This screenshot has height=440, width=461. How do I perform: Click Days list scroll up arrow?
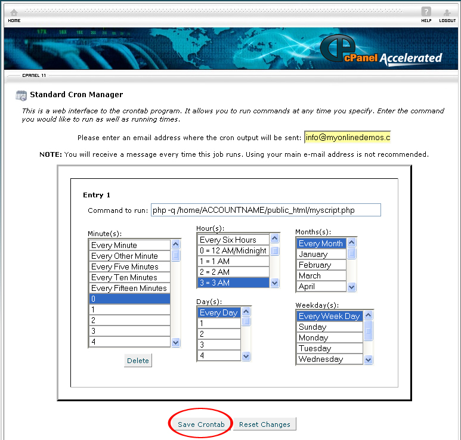tap(246, 312)
